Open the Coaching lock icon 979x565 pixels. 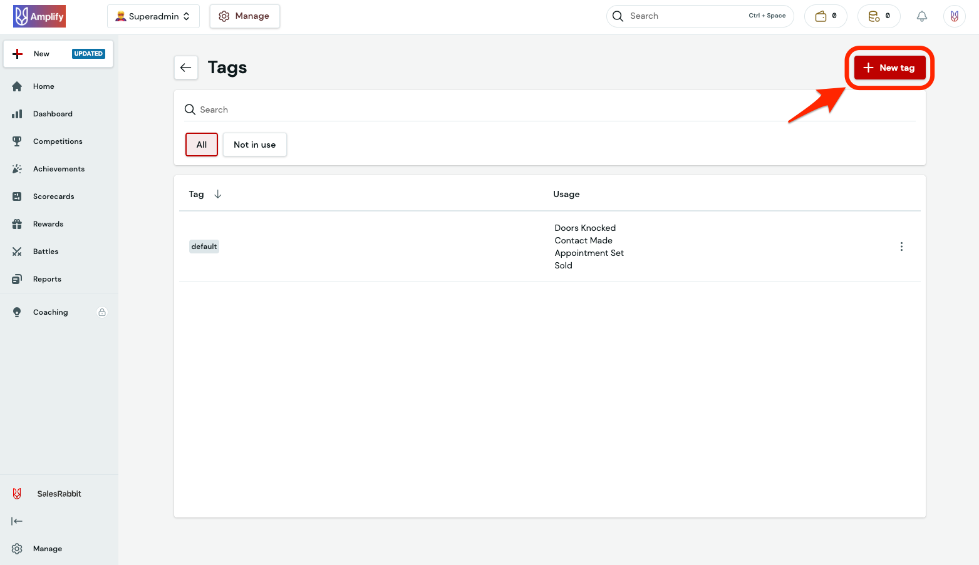[x=102, y=312]
